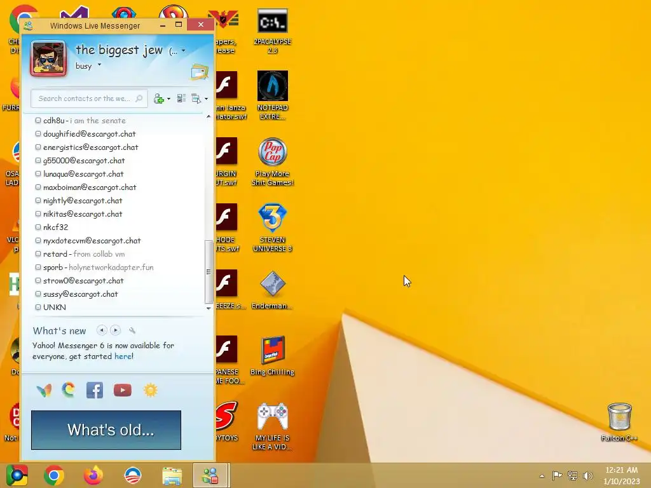
Task: Click the Start button on the taskbar
Action: 17,475
